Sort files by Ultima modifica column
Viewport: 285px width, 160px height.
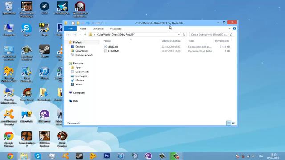coord(171,41)
